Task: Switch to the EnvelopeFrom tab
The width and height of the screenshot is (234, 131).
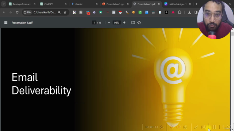Action: click(x=22, y=4)
